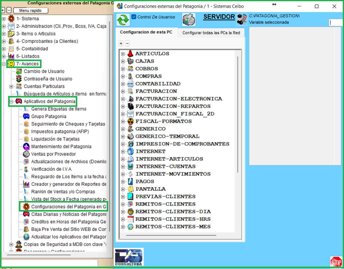Click the printer/register icon beside SERVIDOR
Viewport: 344px width, 269px height.
(x=189, y=20)
